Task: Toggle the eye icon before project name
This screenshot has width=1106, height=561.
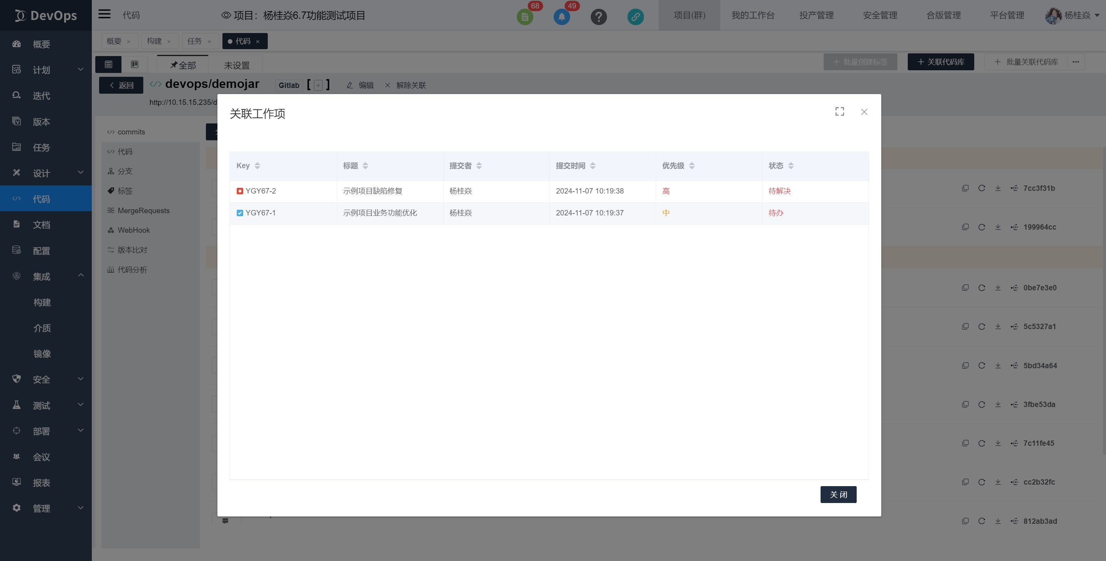Action: tap(226, 15)
